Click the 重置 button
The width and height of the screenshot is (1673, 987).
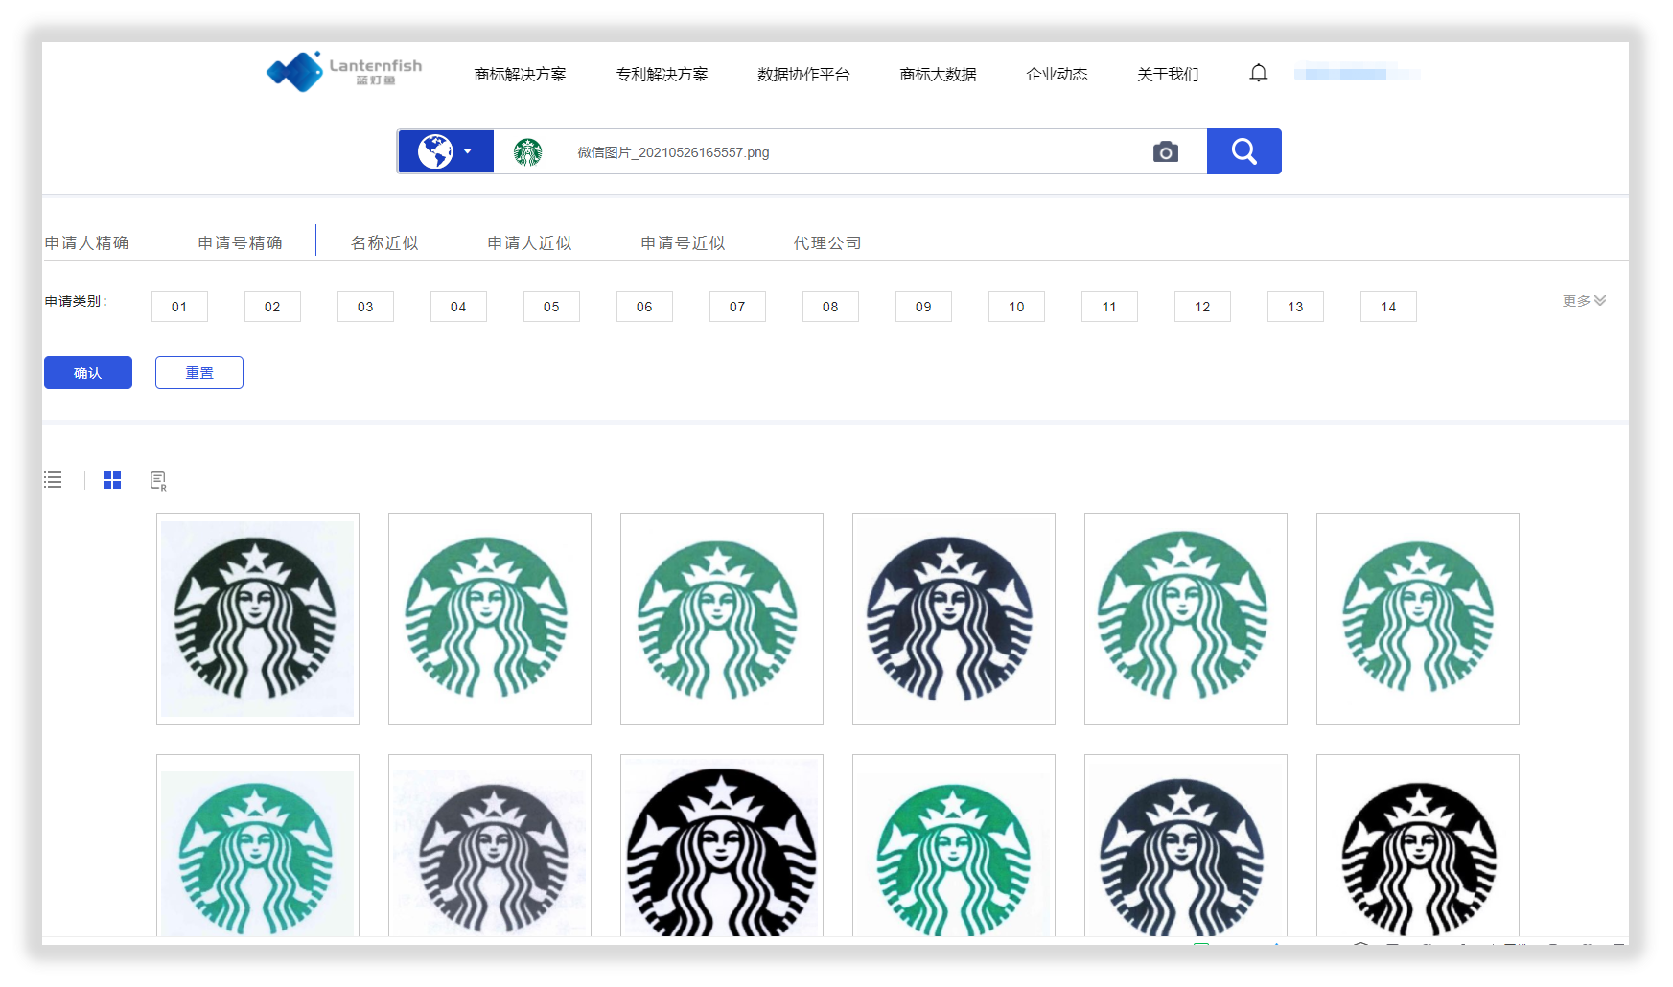[199, 373]
